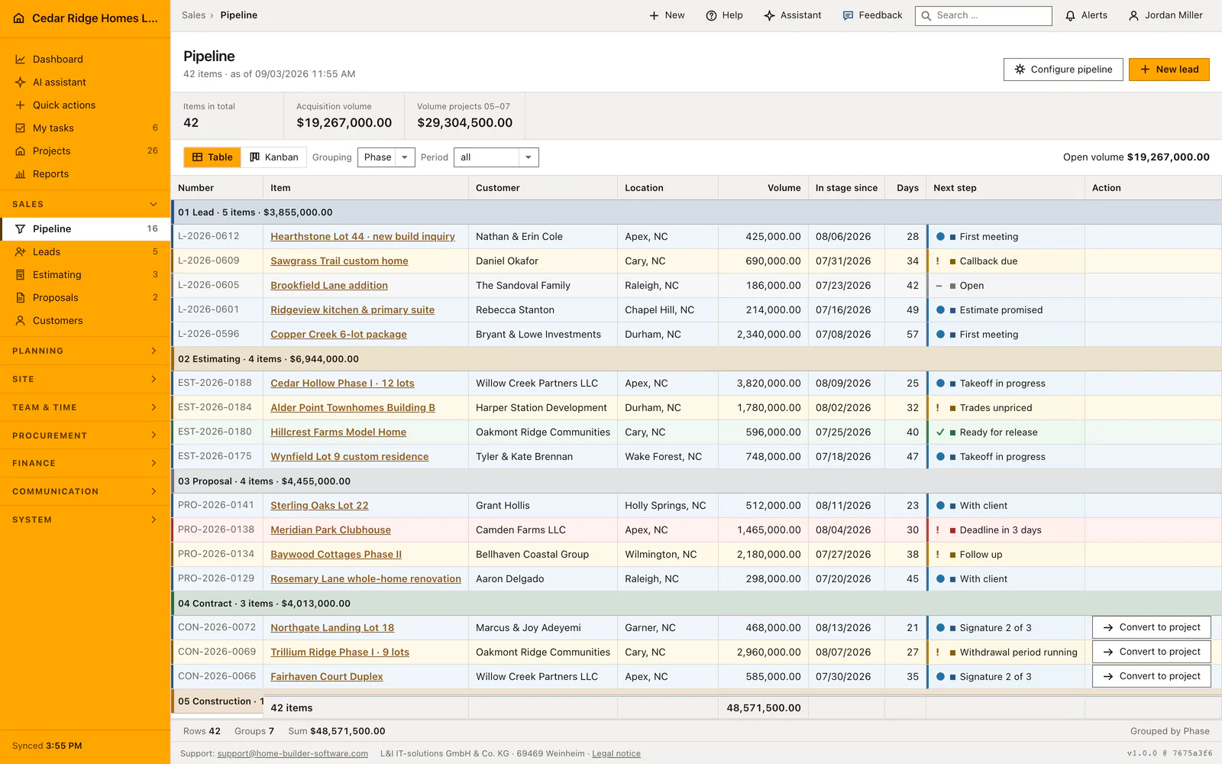Click the support email link in footer
This screenshot has height=764, width=1222.
(x=293, y=753)
